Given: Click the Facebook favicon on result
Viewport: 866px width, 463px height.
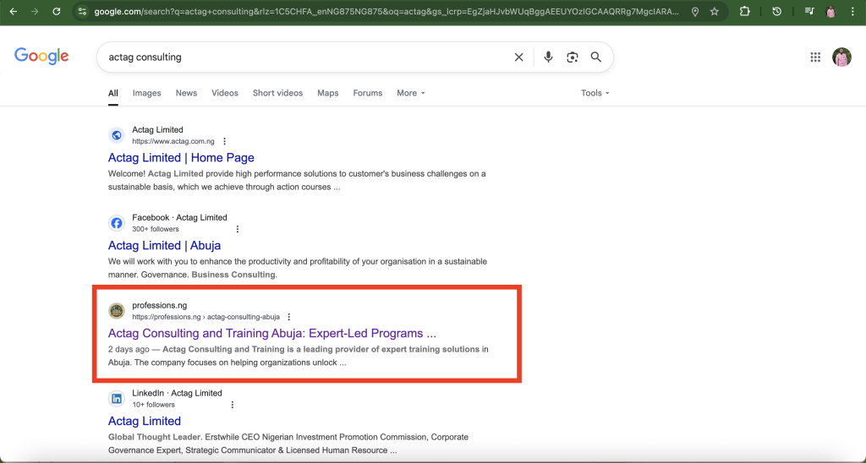Looking at the screenshot, I should click(117, 223).
